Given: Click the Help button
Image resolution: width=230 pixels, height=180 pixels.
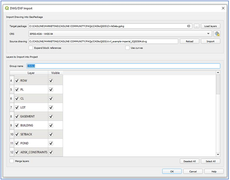Looking at the screenshot, I should 214,171.
